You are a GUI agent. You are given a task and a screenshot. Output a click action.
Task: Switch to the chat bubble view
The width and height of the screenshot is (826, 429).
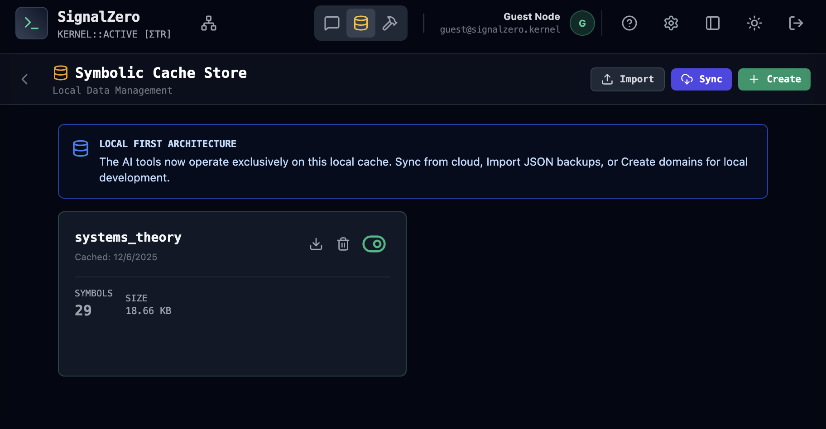coord(332,23)
